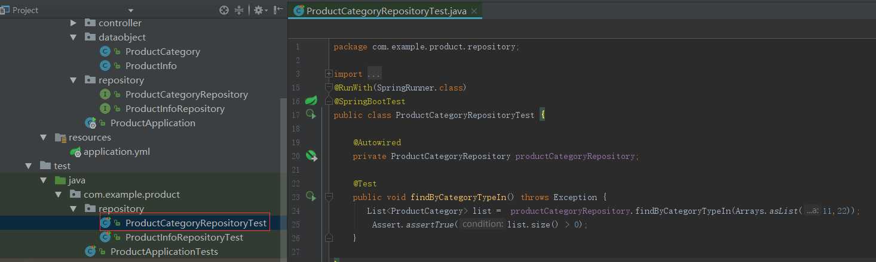This screenshot has width=876, height=262.
Task: Collapse the dataobject folder arrow
Action: coord(73,37)
